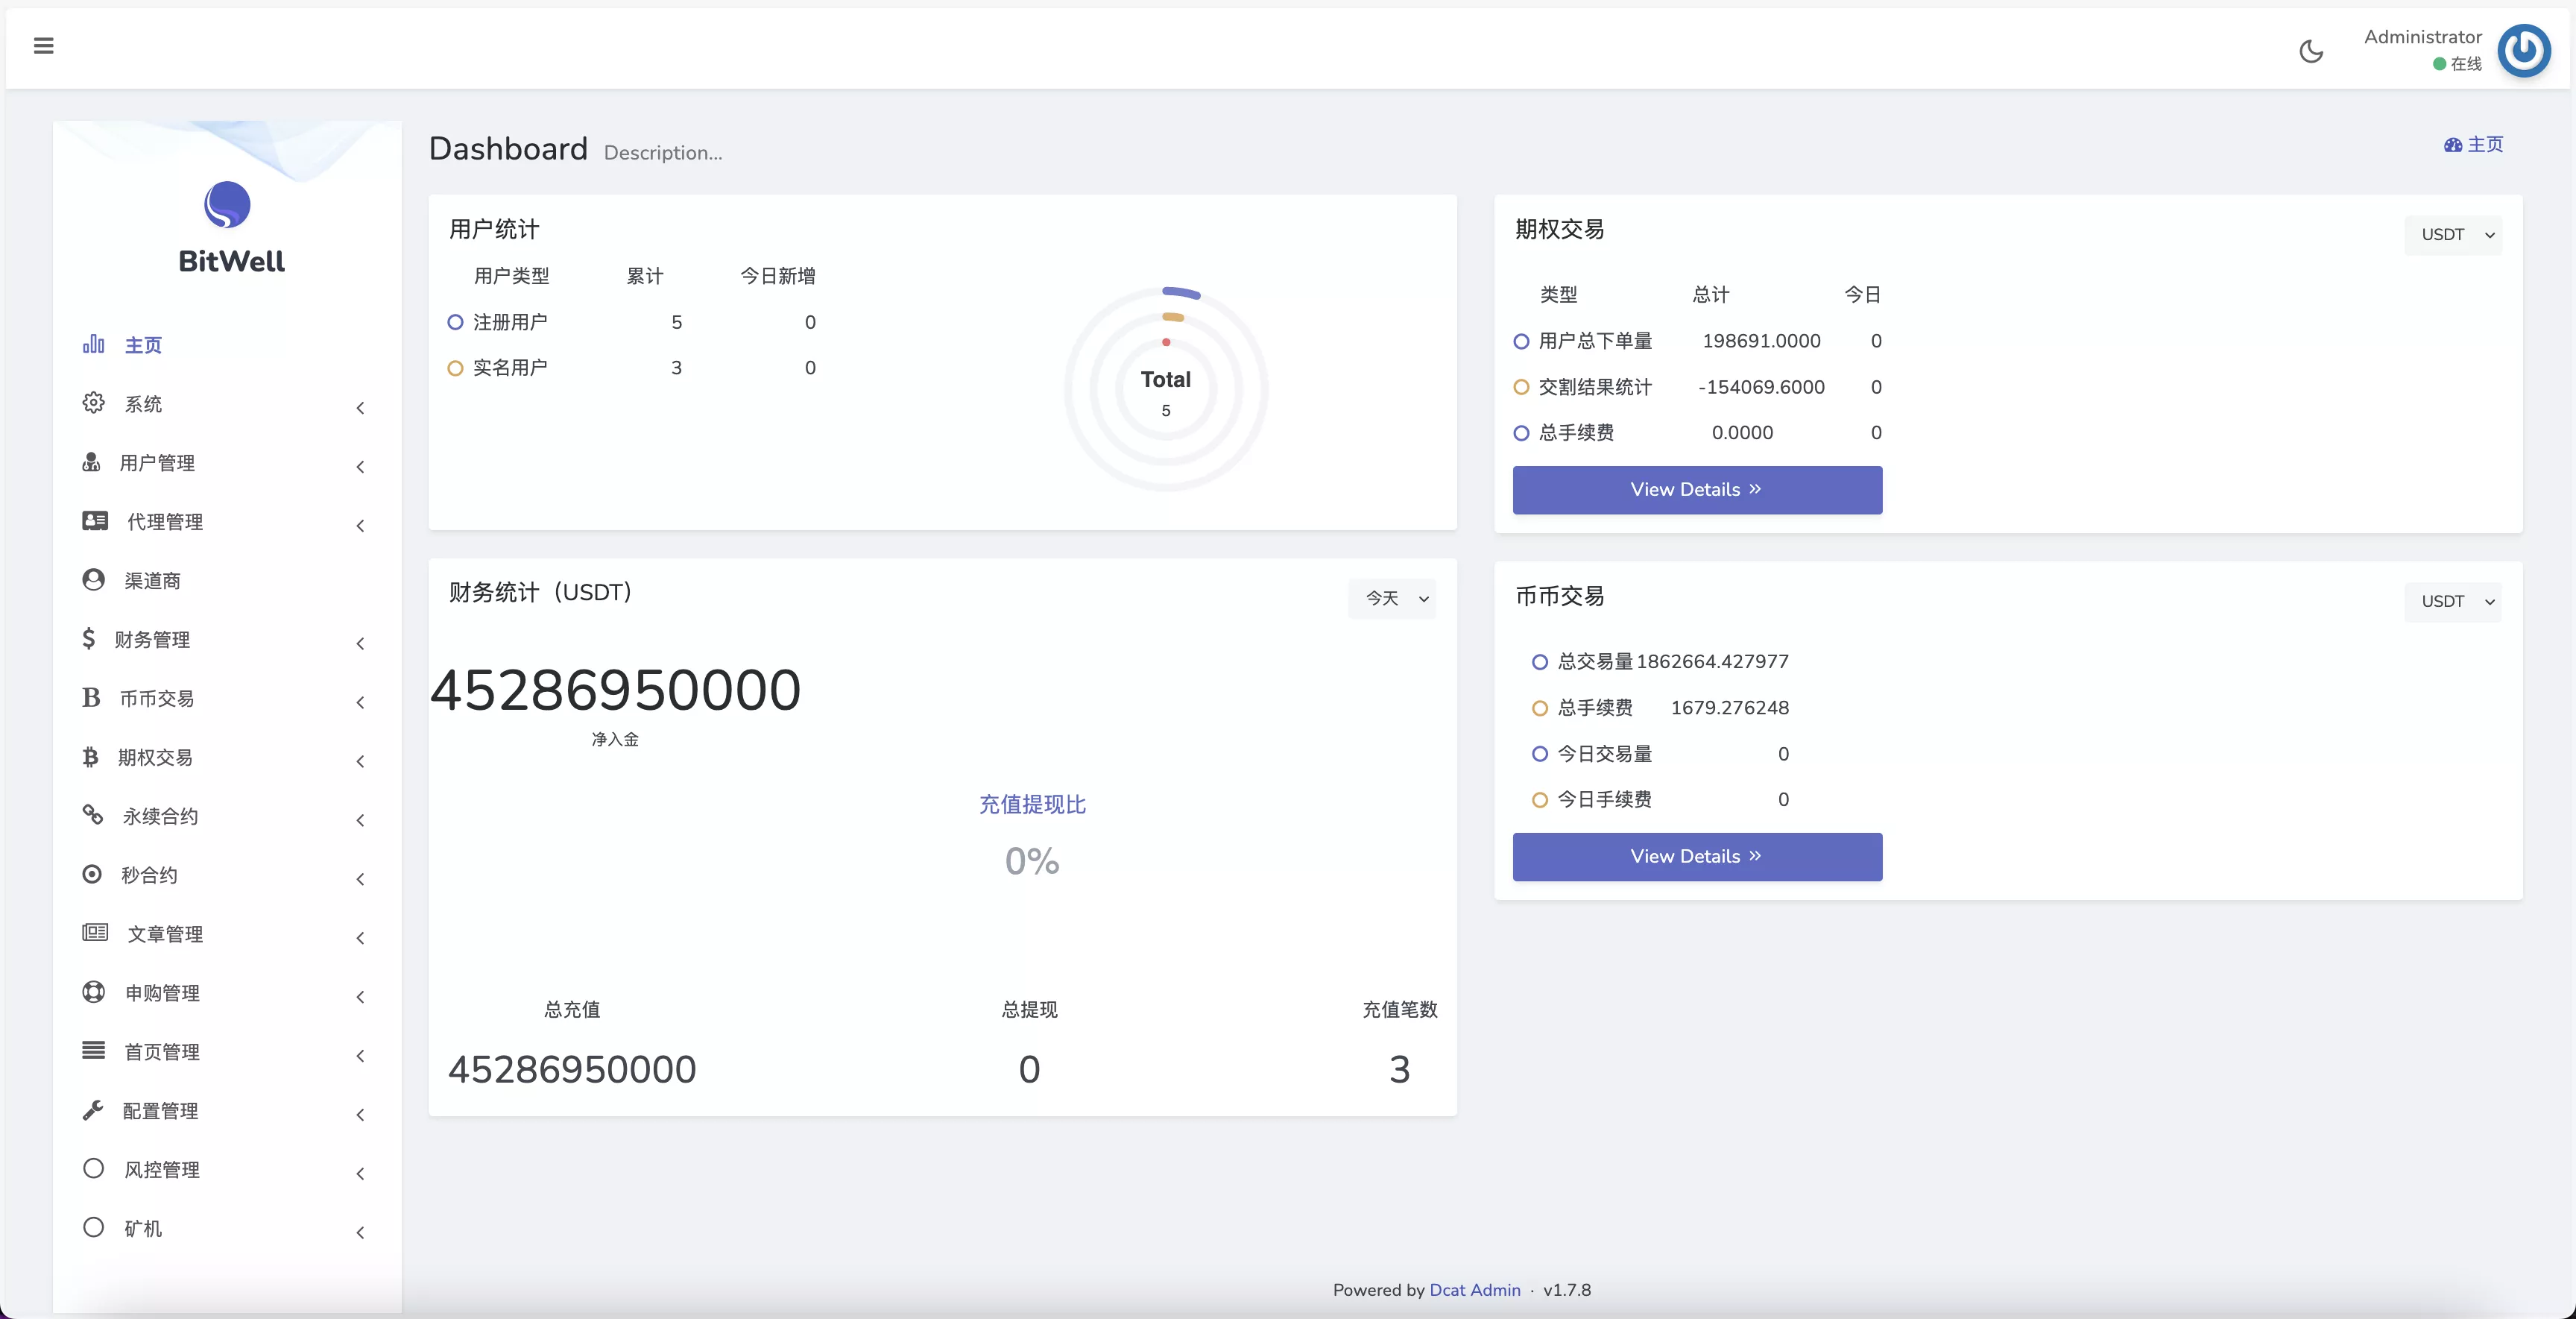Click the dollar icon for 财务管理

coord(89,638)
